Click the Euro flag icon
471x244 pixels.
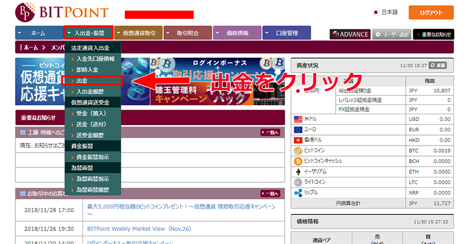(x=298, y=130)
